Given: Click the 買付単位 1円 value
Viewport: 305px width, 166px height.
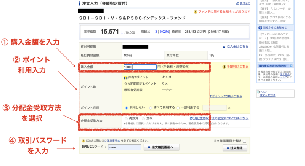Looking at the screenshot, I should pos(212,55).
